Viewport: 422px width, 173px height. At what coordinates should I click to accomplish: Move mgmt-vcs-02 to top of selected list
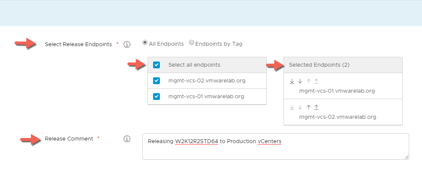point(316,107)
